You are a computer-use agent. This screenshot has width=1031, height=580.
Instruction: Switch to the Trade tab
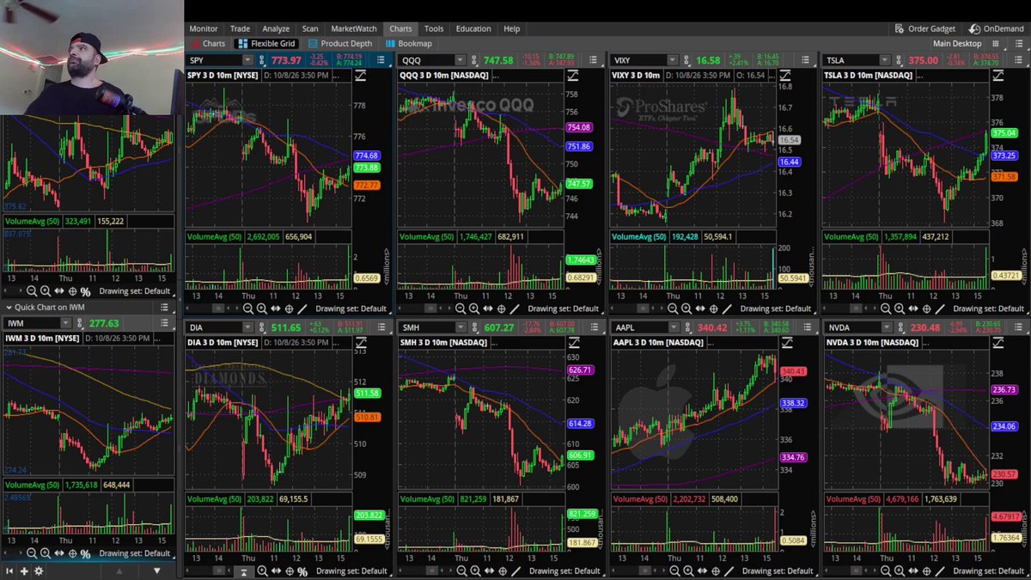pyautogui.click(x=241, y=29)
